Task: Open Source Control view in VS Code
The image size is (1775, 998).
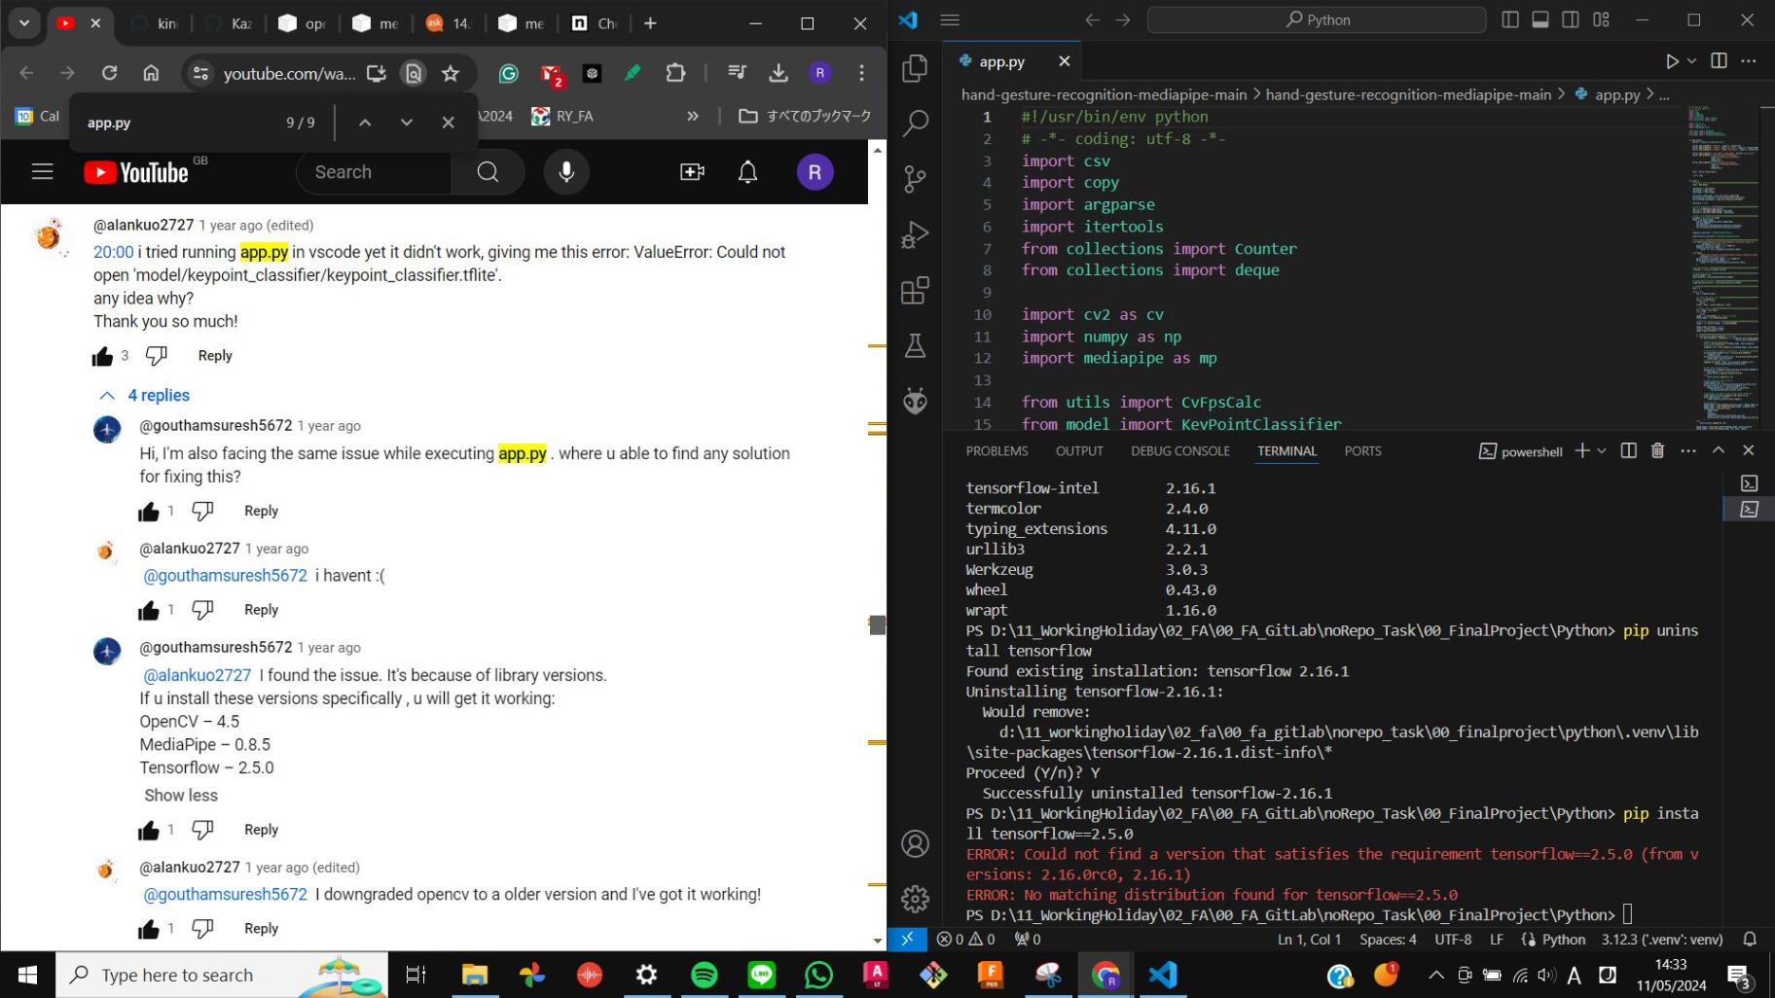Action: click(915, 179)
